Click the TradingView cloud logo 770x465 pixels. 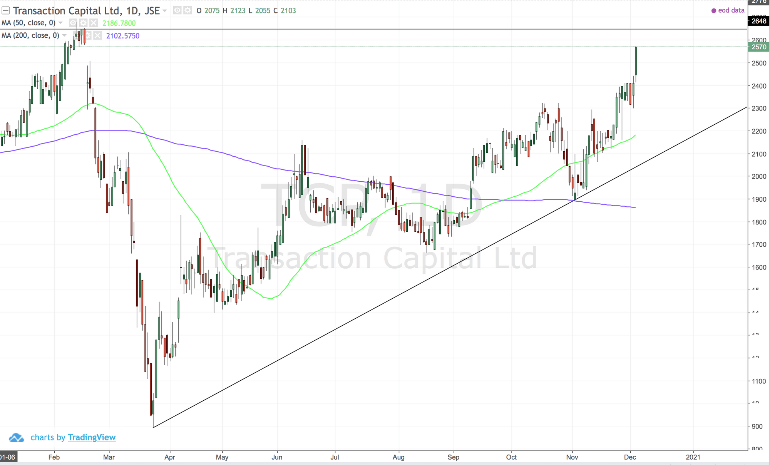[x=16, y=438]
